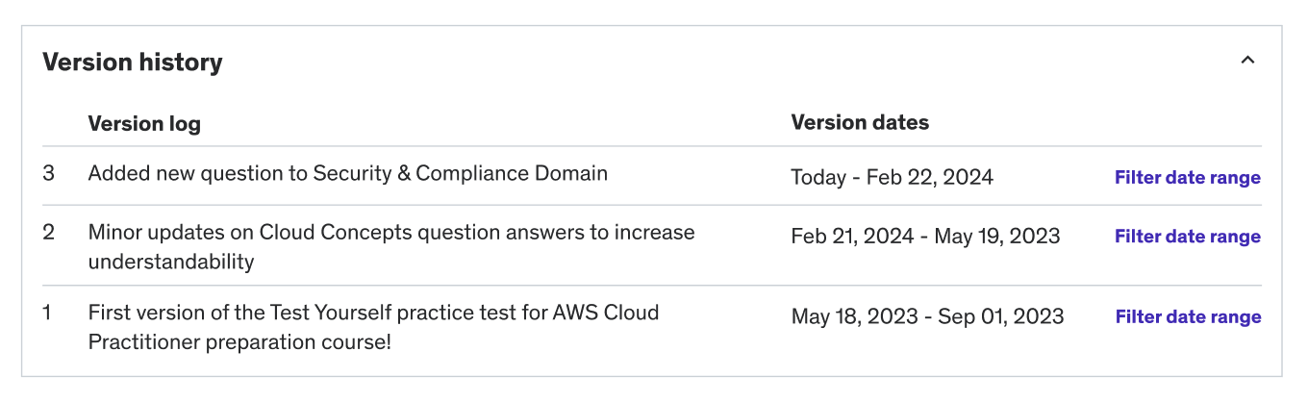Click the Today - Feb 22, 2024 date
The height and width of the screenshot is (402, 1308).
click(893, 178)
